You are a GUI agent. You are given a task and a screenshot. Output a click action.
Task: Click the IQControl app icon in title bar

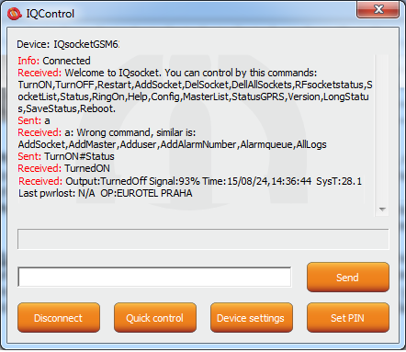(x=15, y=14)
